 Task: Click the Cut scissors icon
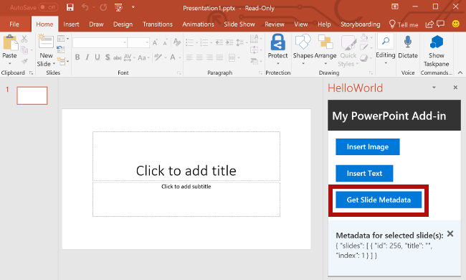pos(24,39)
